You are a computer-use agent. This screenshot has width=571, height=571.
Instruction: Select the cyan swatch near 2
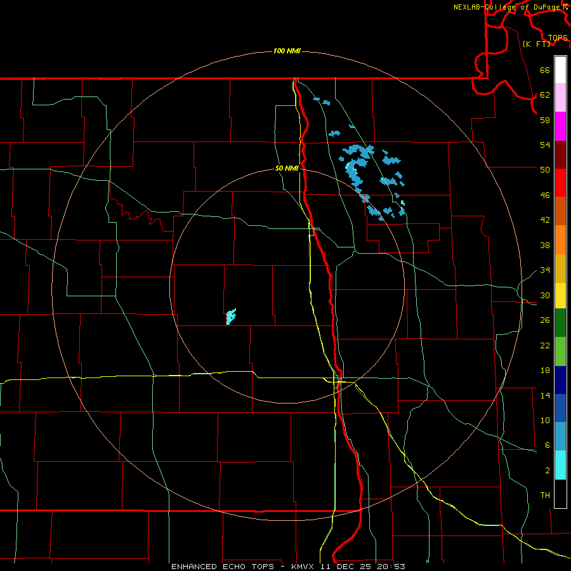coord(560,465)
